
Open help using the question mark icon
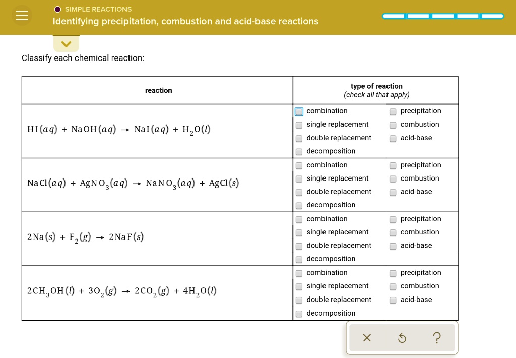[436, 338]
